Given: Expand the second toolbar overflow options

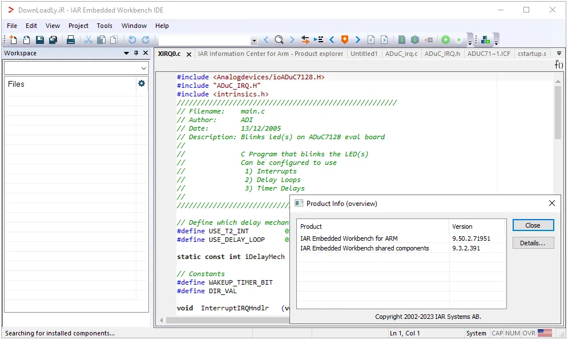Looking at the screenshot, I should point(496,43).
